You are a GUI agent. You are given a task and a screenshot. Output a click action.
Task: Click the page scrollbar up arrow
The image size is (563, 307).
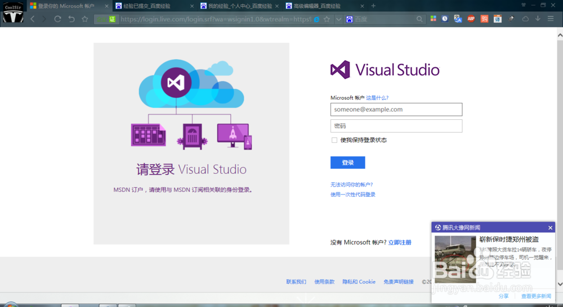[x=560, y=35]
